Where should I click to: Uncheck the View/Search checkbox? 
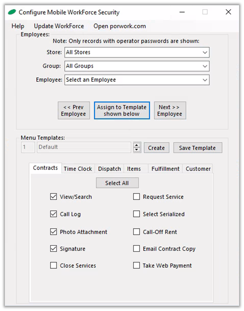53,197
